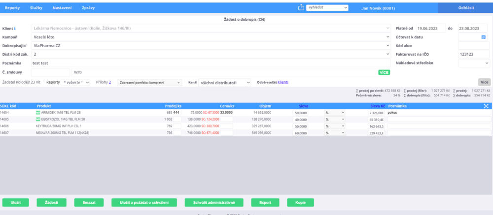Viewport: 493px width, 215px height.
Task: Open the Reports 'vyberte' dropdown
Action: pyautogui.click(x=75, y=83)
